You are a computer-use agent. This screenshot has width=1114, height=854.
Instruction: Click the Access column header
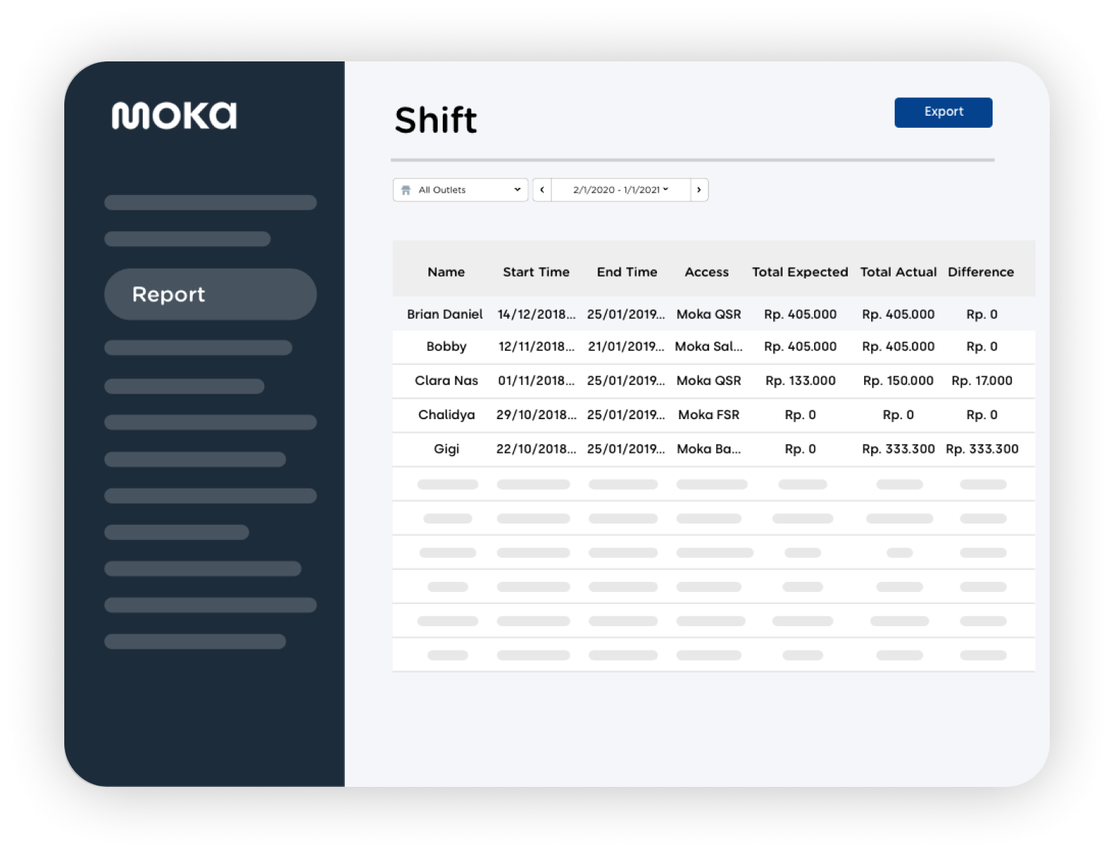pyautogui.click(x=706, y=272)
